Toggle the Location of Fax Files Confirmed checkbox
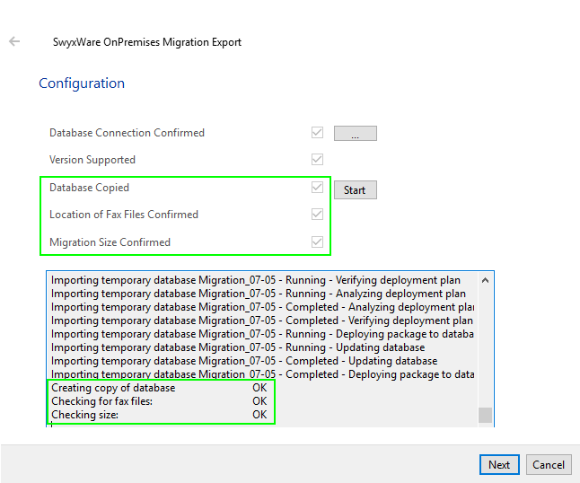Screen dimensions: 580x483 pyautogui.click(x=317, y=215)
